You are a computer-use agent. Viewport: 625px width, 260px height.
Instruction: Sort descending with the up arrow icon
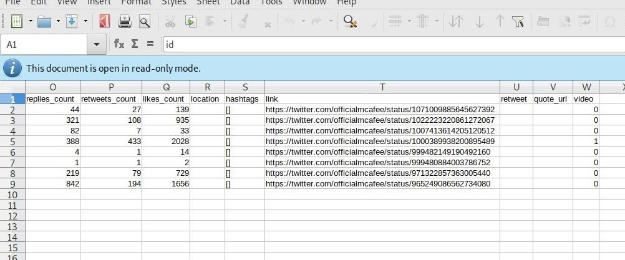click(500, 21)
